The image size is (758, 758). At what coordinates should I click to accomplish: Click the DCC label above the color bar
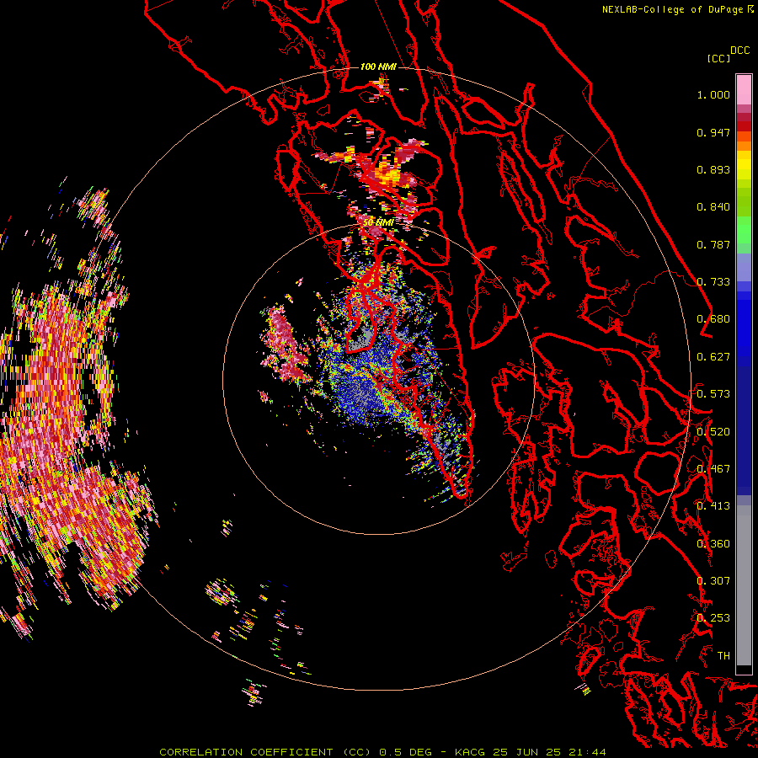click(739, 51)
